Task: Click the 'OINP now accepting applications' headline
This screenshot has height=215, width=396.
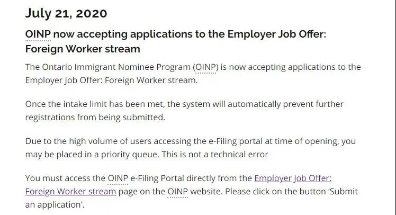Action: coord(132,34)
